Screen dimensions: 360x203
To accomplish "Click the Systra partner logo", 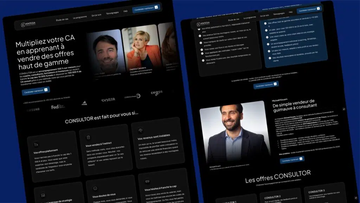I will point(108,100).
